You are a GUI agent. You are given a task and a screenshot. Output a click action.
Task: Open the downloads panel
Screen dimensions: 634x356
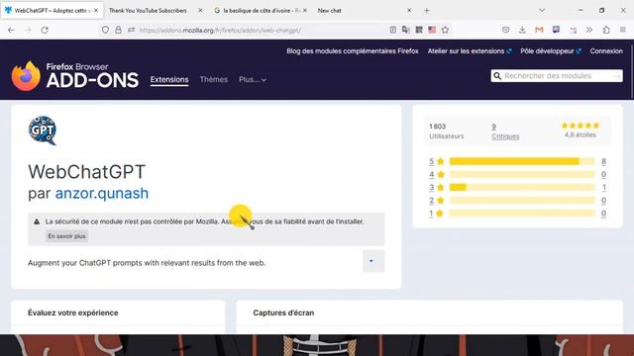[x=522, y=30]
